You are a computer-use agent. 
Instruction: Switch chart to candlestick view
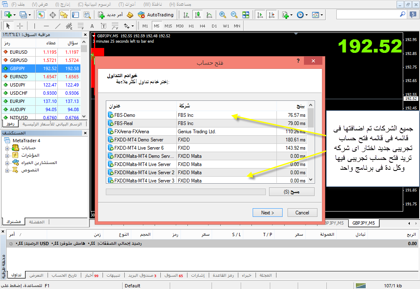coord(198,15)
